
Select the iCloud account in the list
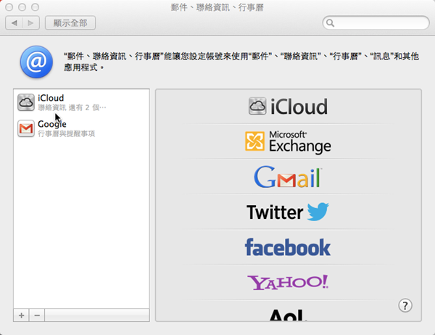point(81,102)
